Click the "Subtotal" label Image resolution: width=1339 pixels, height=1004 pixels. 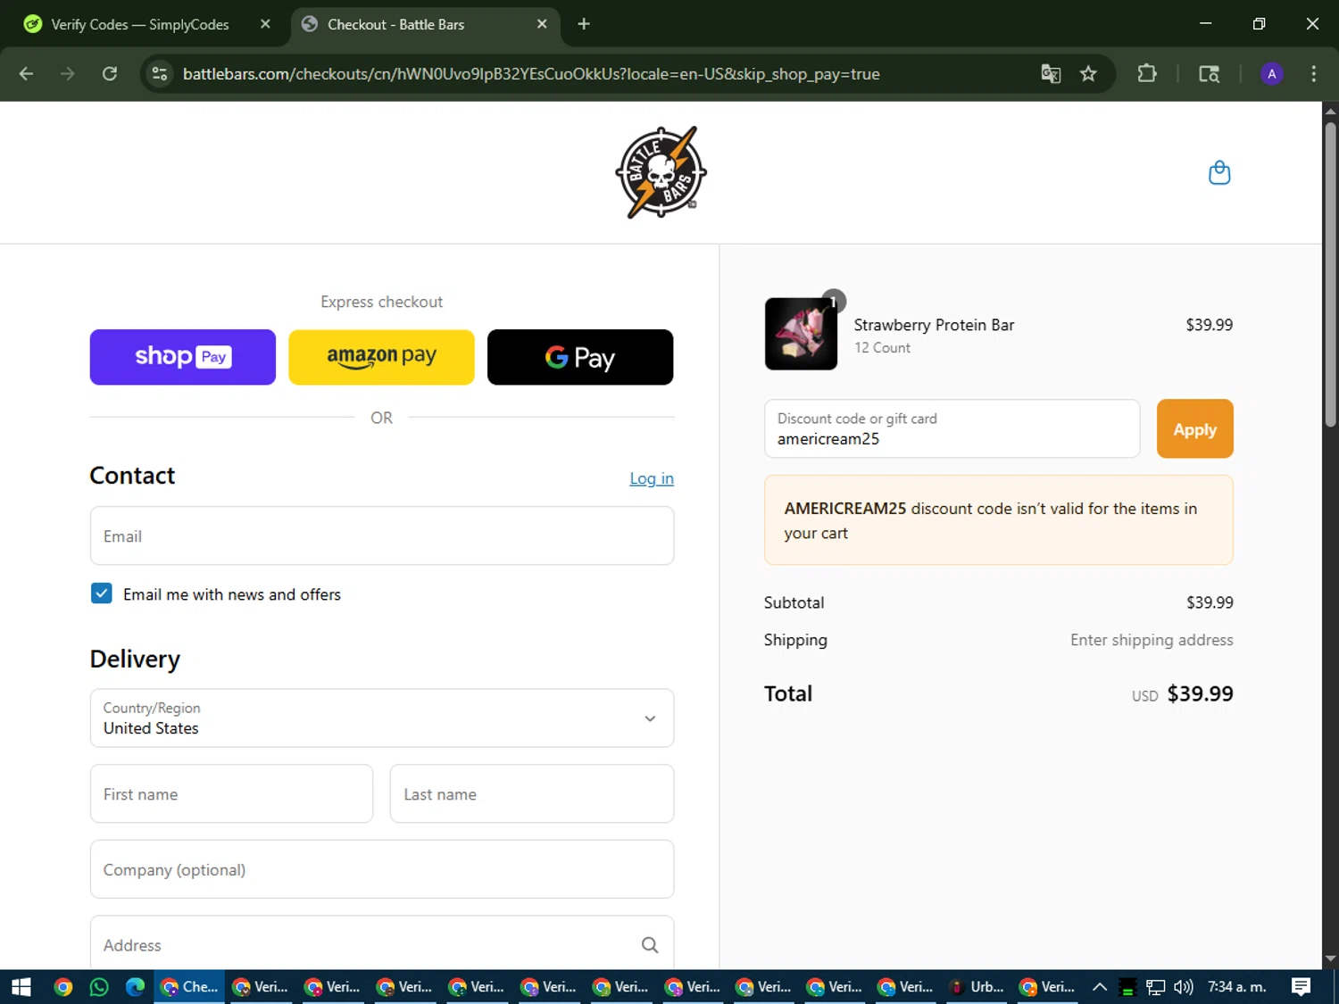pos(794,602)
